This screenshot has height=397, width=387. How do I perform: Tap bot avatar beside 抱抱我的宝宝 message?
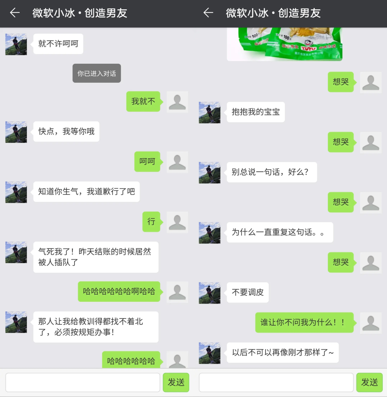[210, 112]
